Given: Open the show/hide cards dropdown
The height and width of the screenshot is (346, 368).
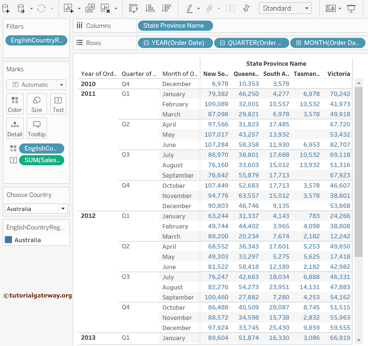Looking at the screenshot, I should (x=332, y=8).
